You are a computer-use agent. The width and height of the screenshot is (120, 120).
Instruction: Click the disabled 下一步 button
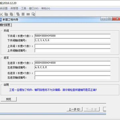[92, 109]
